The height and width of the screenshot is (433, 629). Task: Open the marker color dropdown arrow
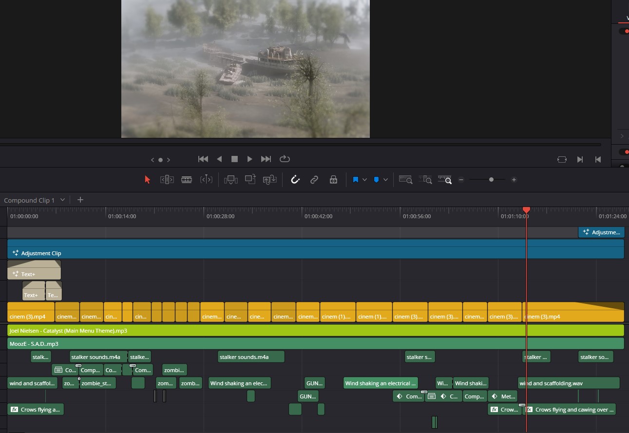coord(385,180)
